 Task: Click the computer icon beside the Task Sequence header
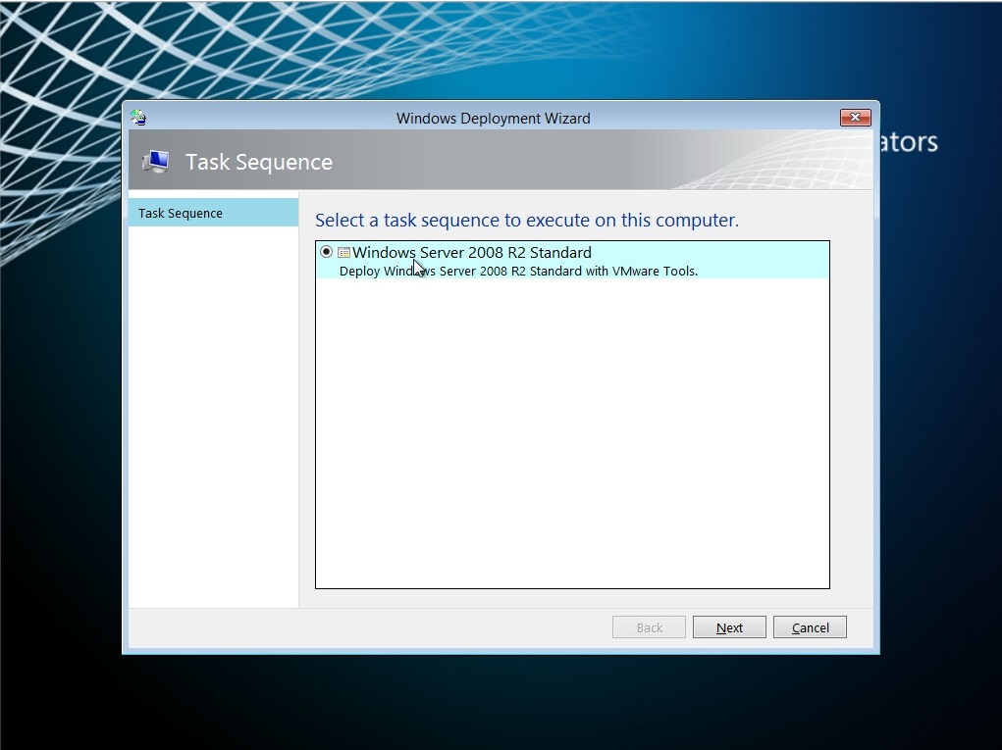coord(155,162)
